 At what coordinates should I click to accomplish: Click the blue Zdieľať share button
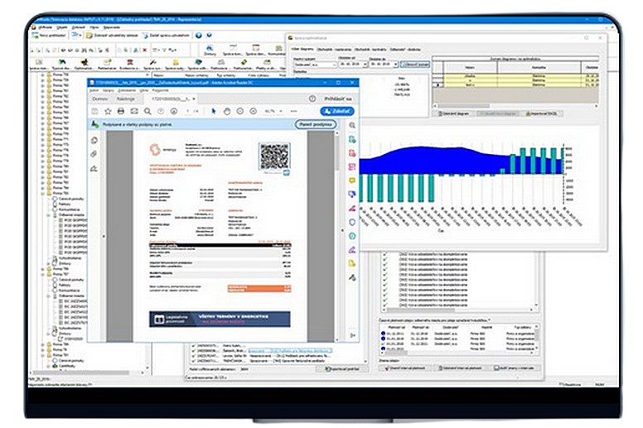point(337,111)
